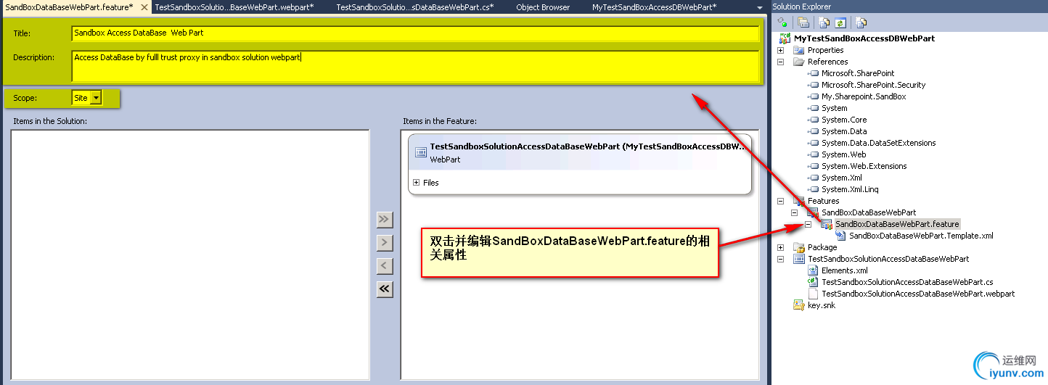Click the web part icon in Items in the Feature

[x=420, y=152]
